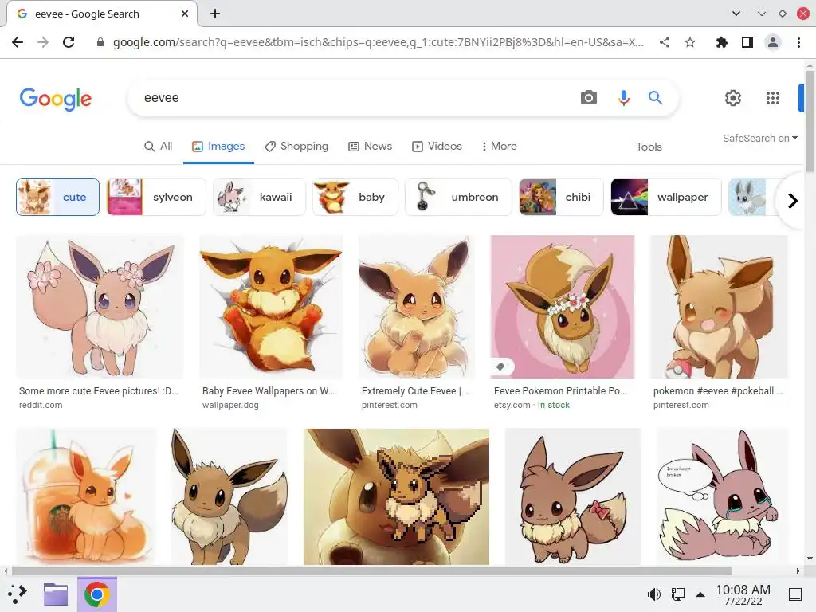This screenshot has height=612, width=816.
Task: Bookmark this page with the star
Action: (690, 42)
